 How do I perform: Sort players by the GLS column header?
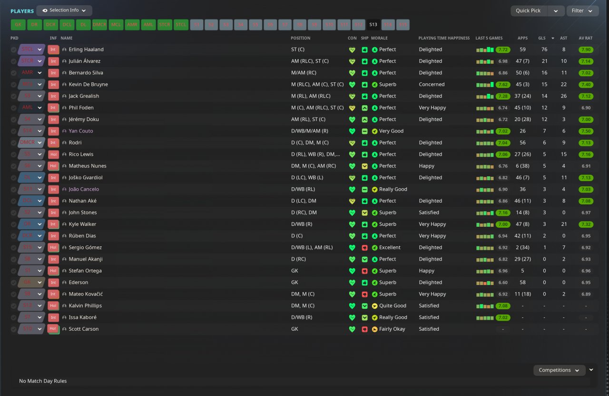click(542, 38)
